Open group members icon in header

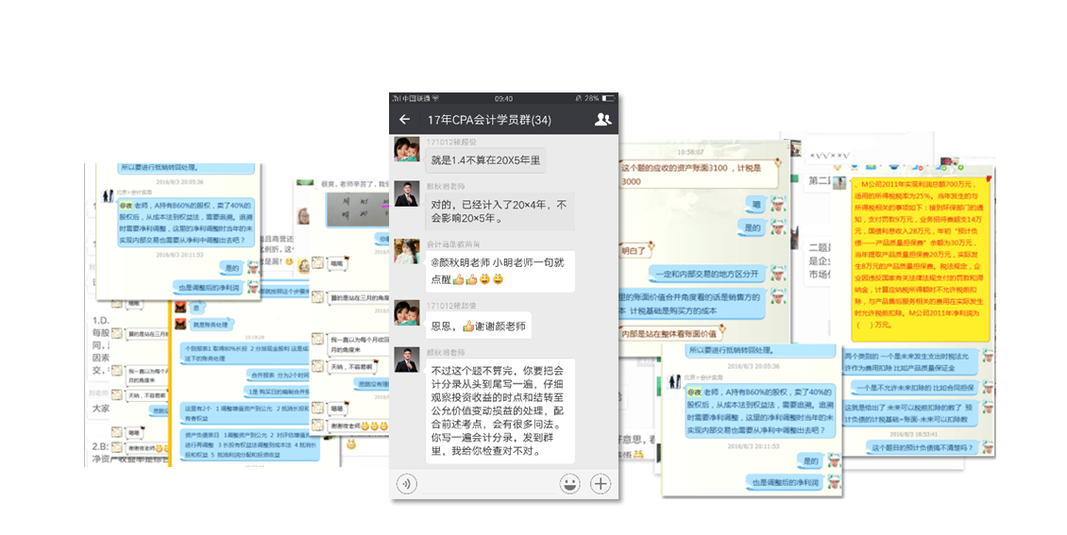[602, 120]
